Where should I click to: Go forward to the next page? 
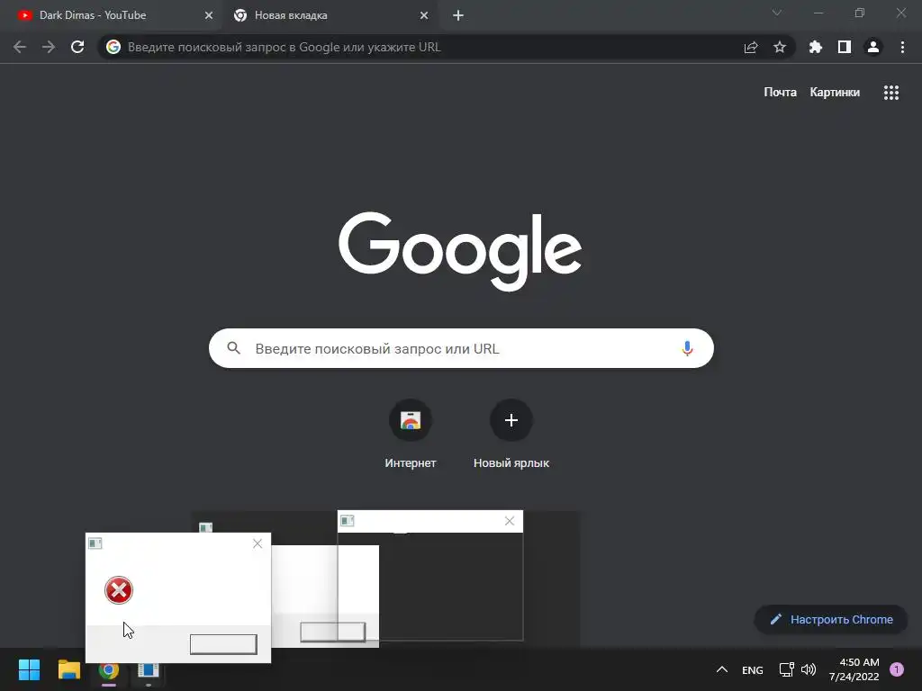coord(49,47)
